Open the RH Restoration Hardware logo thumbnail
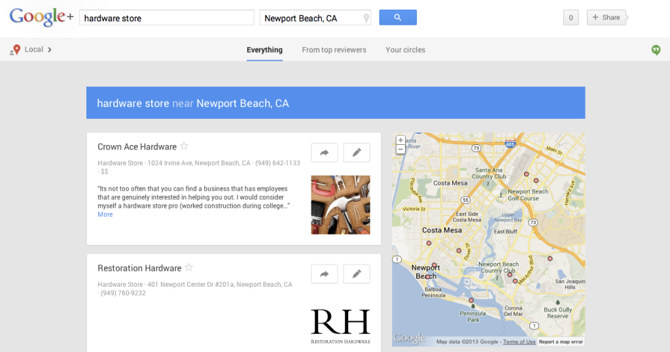Screen dimensions: 670x352 click(x=340, y=327)
